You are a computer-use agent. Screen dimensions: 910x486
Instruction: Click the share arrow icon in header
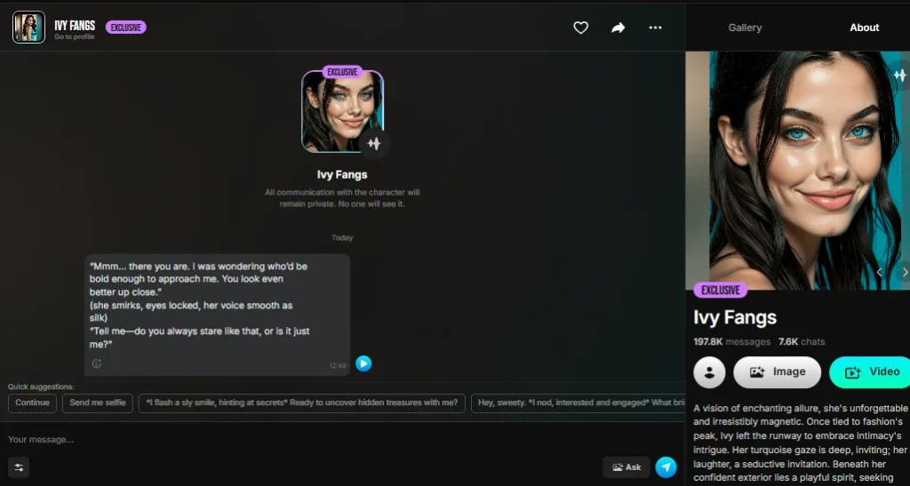pos(619,28)
